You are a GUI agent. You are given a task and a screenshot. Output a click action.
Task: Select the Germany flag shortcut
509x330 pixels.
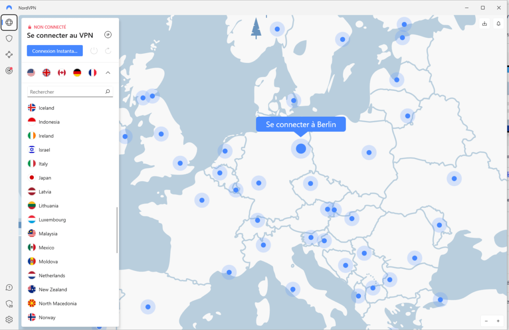click(x=77, y=73)
